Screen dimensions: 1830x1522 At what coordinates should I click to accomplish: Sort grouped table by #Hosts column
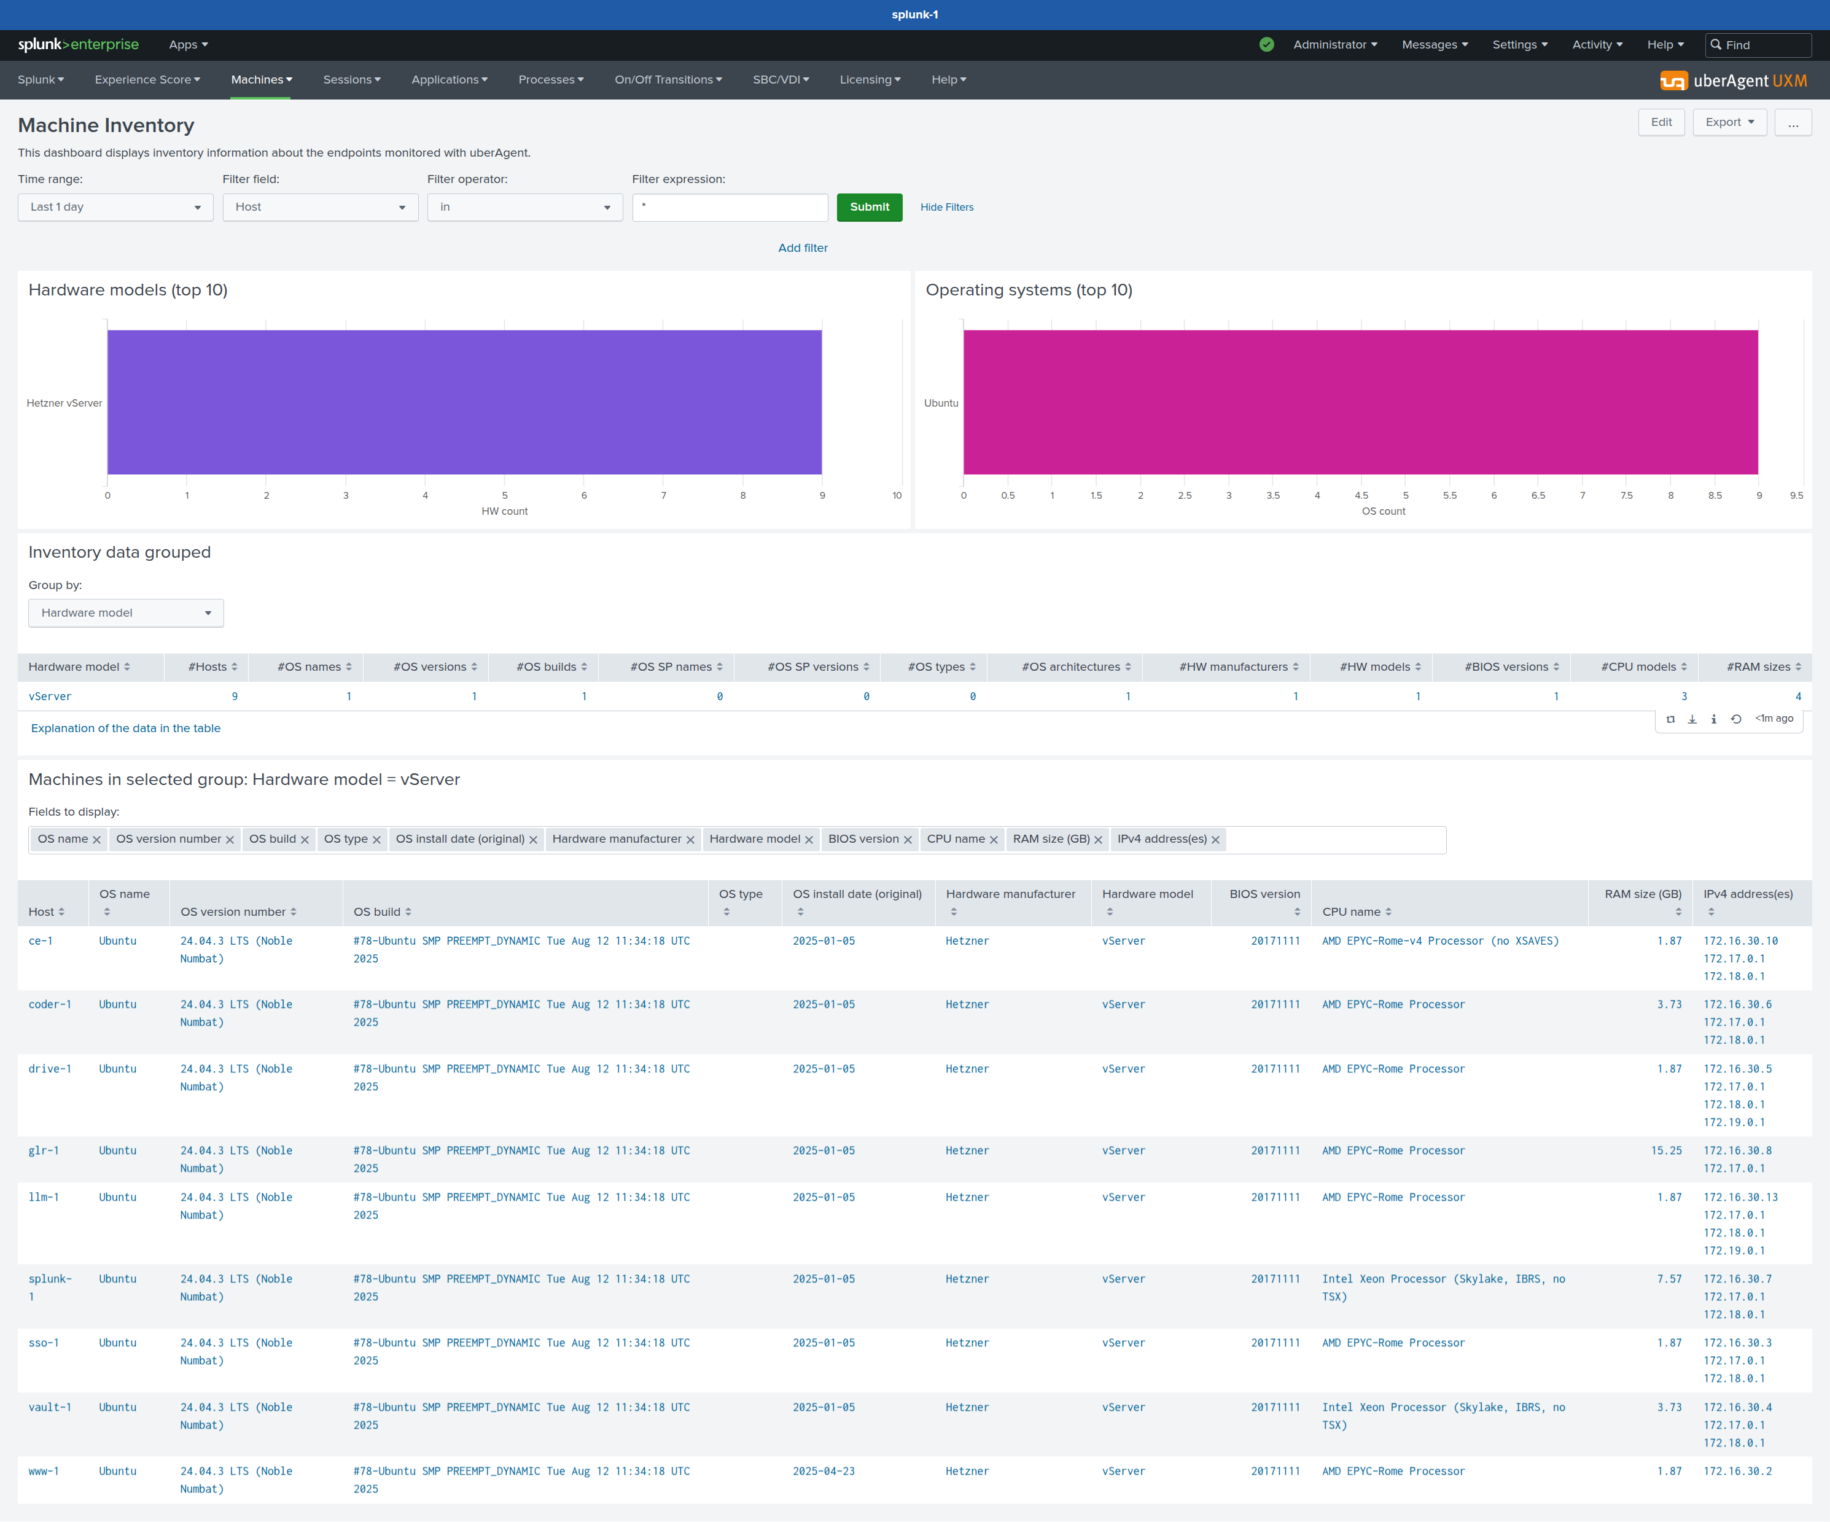click(x=212, y=667)
